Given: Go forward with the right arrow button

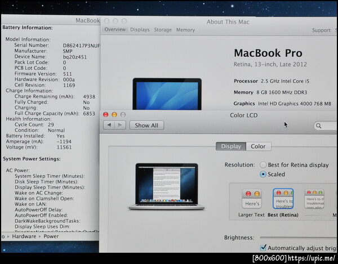Looking at the screenshot, I should [121, 125].
